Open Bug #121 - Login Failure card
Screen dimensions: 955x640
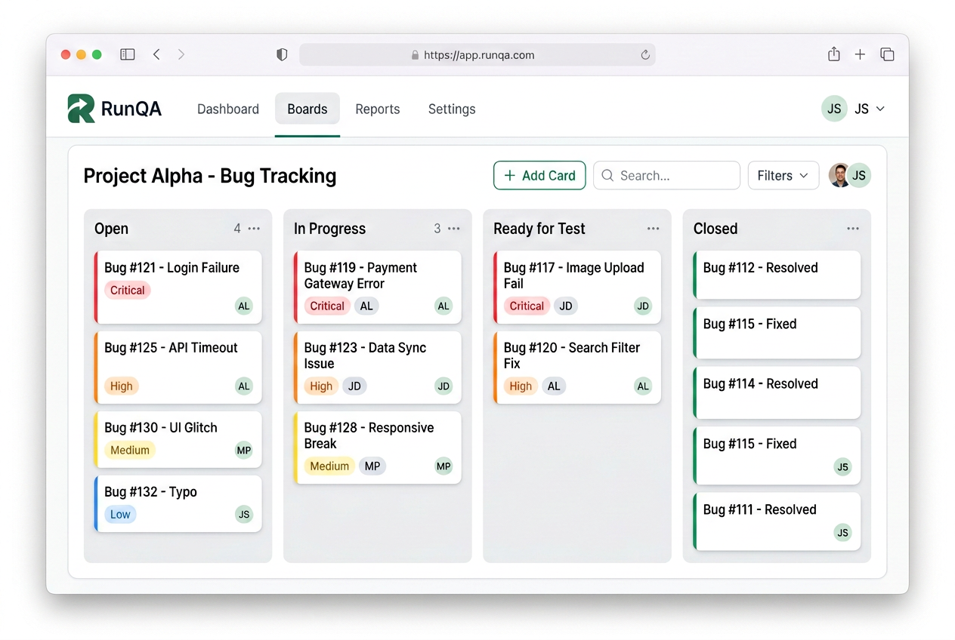coord(178,288)
